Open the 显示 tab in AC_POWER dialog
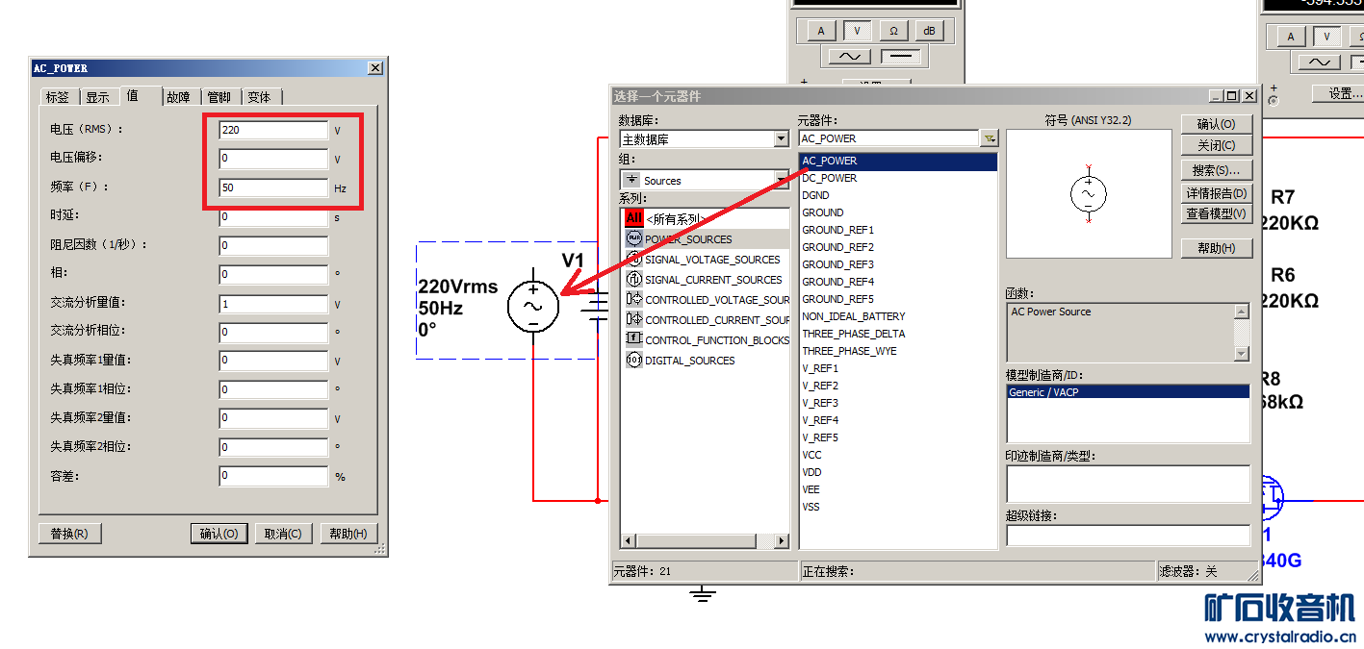1364x649 pixels. point(98,97)
